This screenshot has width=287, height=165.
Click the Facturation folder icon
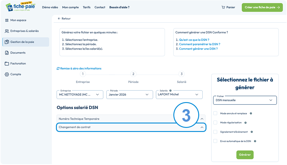pos(7,64)
